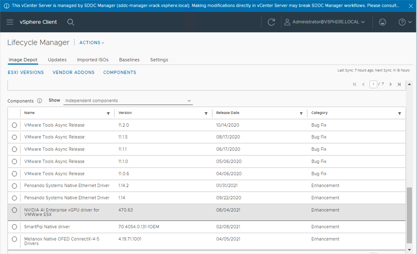Viewport: 417px width, 254px height.
Task: Jump to Vendor Addons section
Action: point(73,72)
